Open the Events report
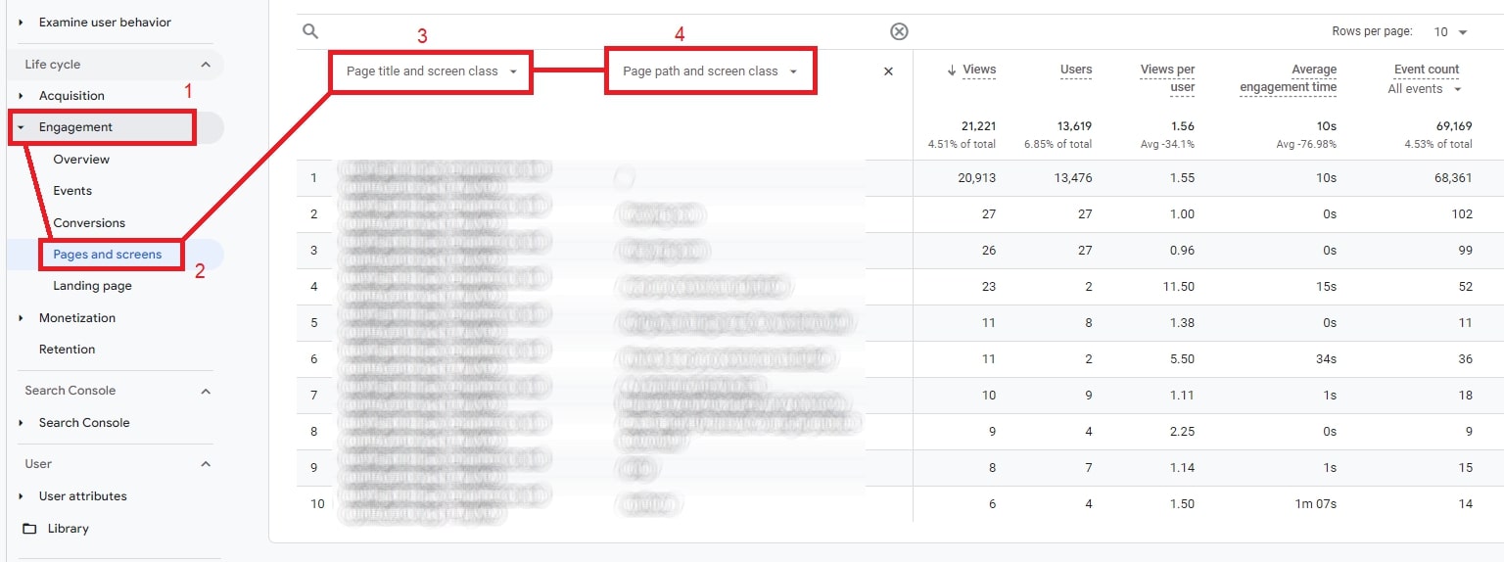1504x562 pixels. (72, 191)
